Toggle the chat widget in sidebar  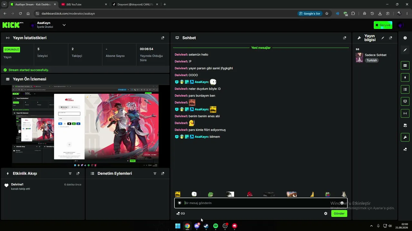[405, 101]
